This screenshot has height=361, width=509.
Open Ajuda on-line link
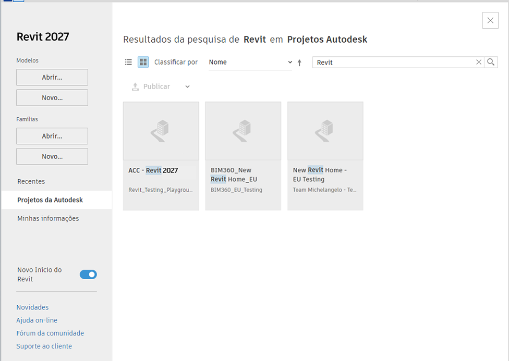[37, 320]
